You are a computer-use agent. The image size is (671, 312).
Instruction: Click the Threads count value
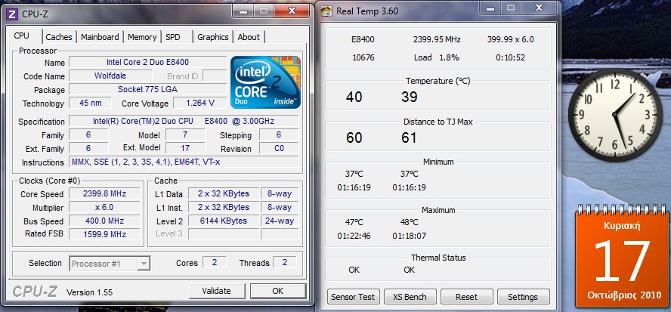pos(285,262)
